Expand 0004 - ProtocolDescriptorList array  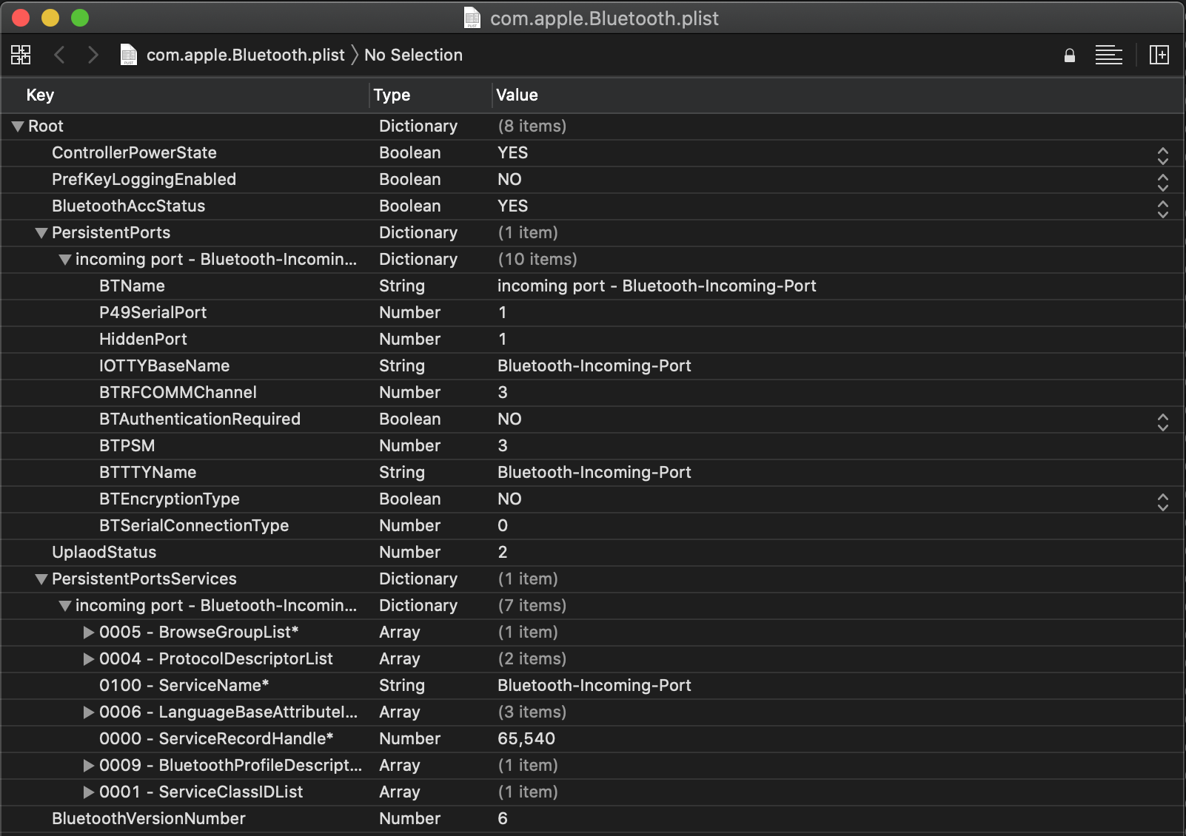(x=89, y=659)
